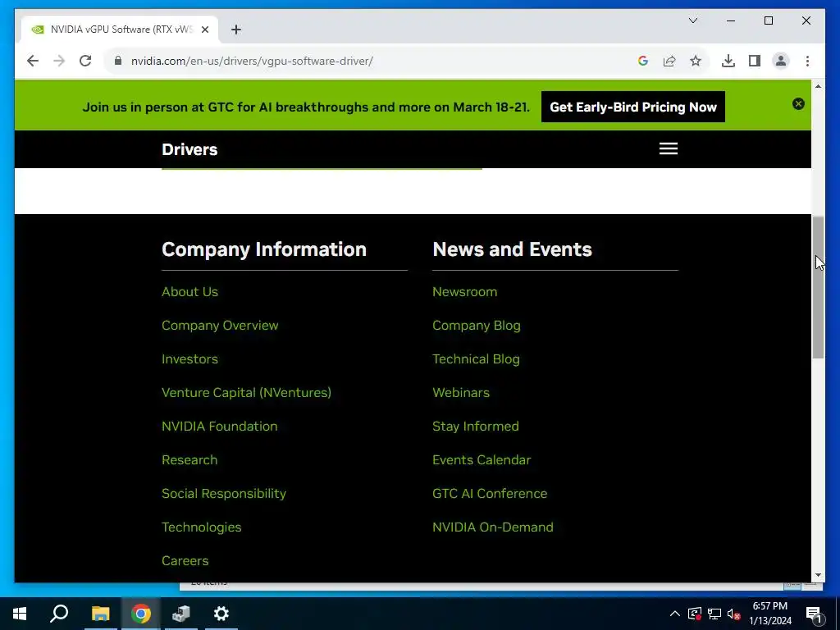Open the Company Overview link
This screenshot has width=840, height=630.
(220, 325)
